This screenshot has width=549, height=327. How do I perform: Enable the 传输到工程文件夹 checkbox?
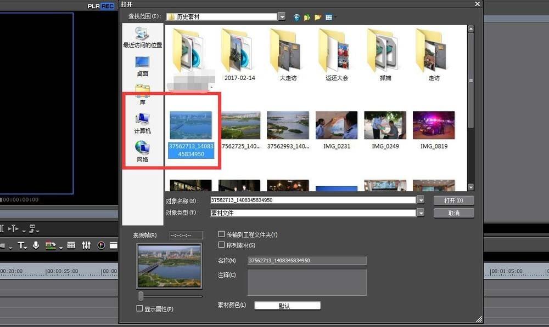click(222, 234)
